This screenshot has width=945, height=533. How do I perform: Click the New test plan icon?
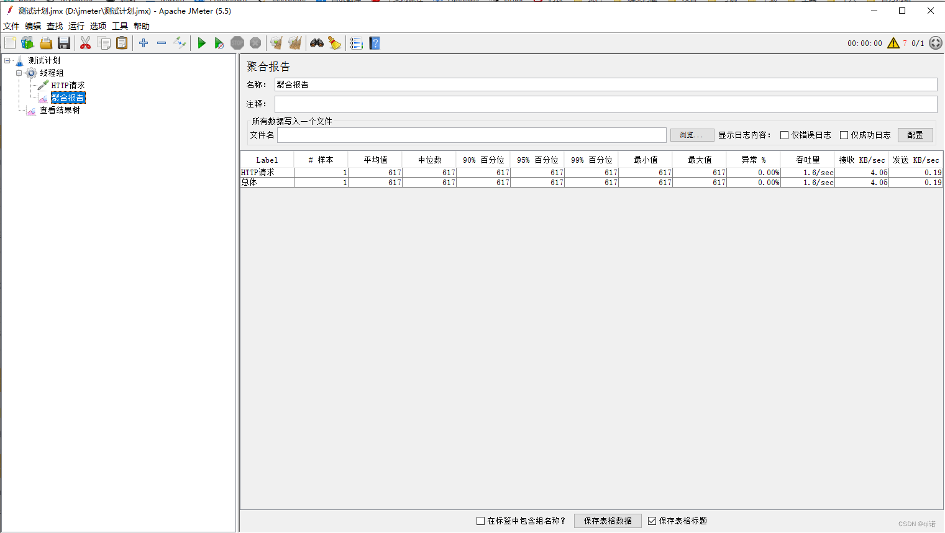pyautogui.click(x=10, y=43)
